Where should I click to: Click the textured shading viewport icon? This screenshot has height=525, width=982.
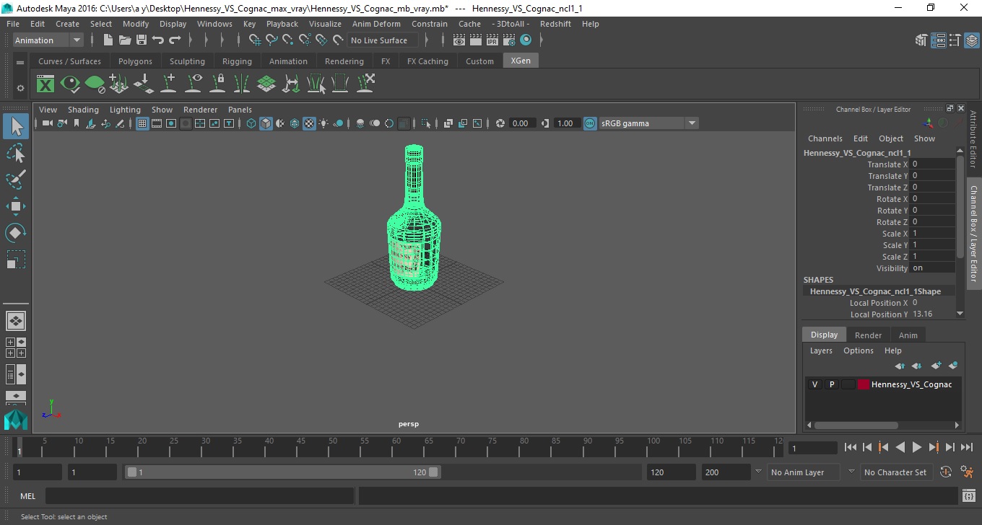coord(309,123)
